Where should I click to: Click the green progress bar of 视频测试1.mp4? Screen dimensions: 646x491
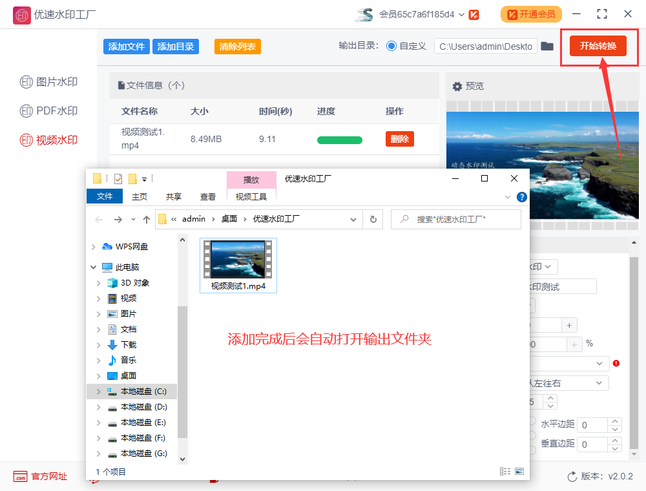click(340, 139)
